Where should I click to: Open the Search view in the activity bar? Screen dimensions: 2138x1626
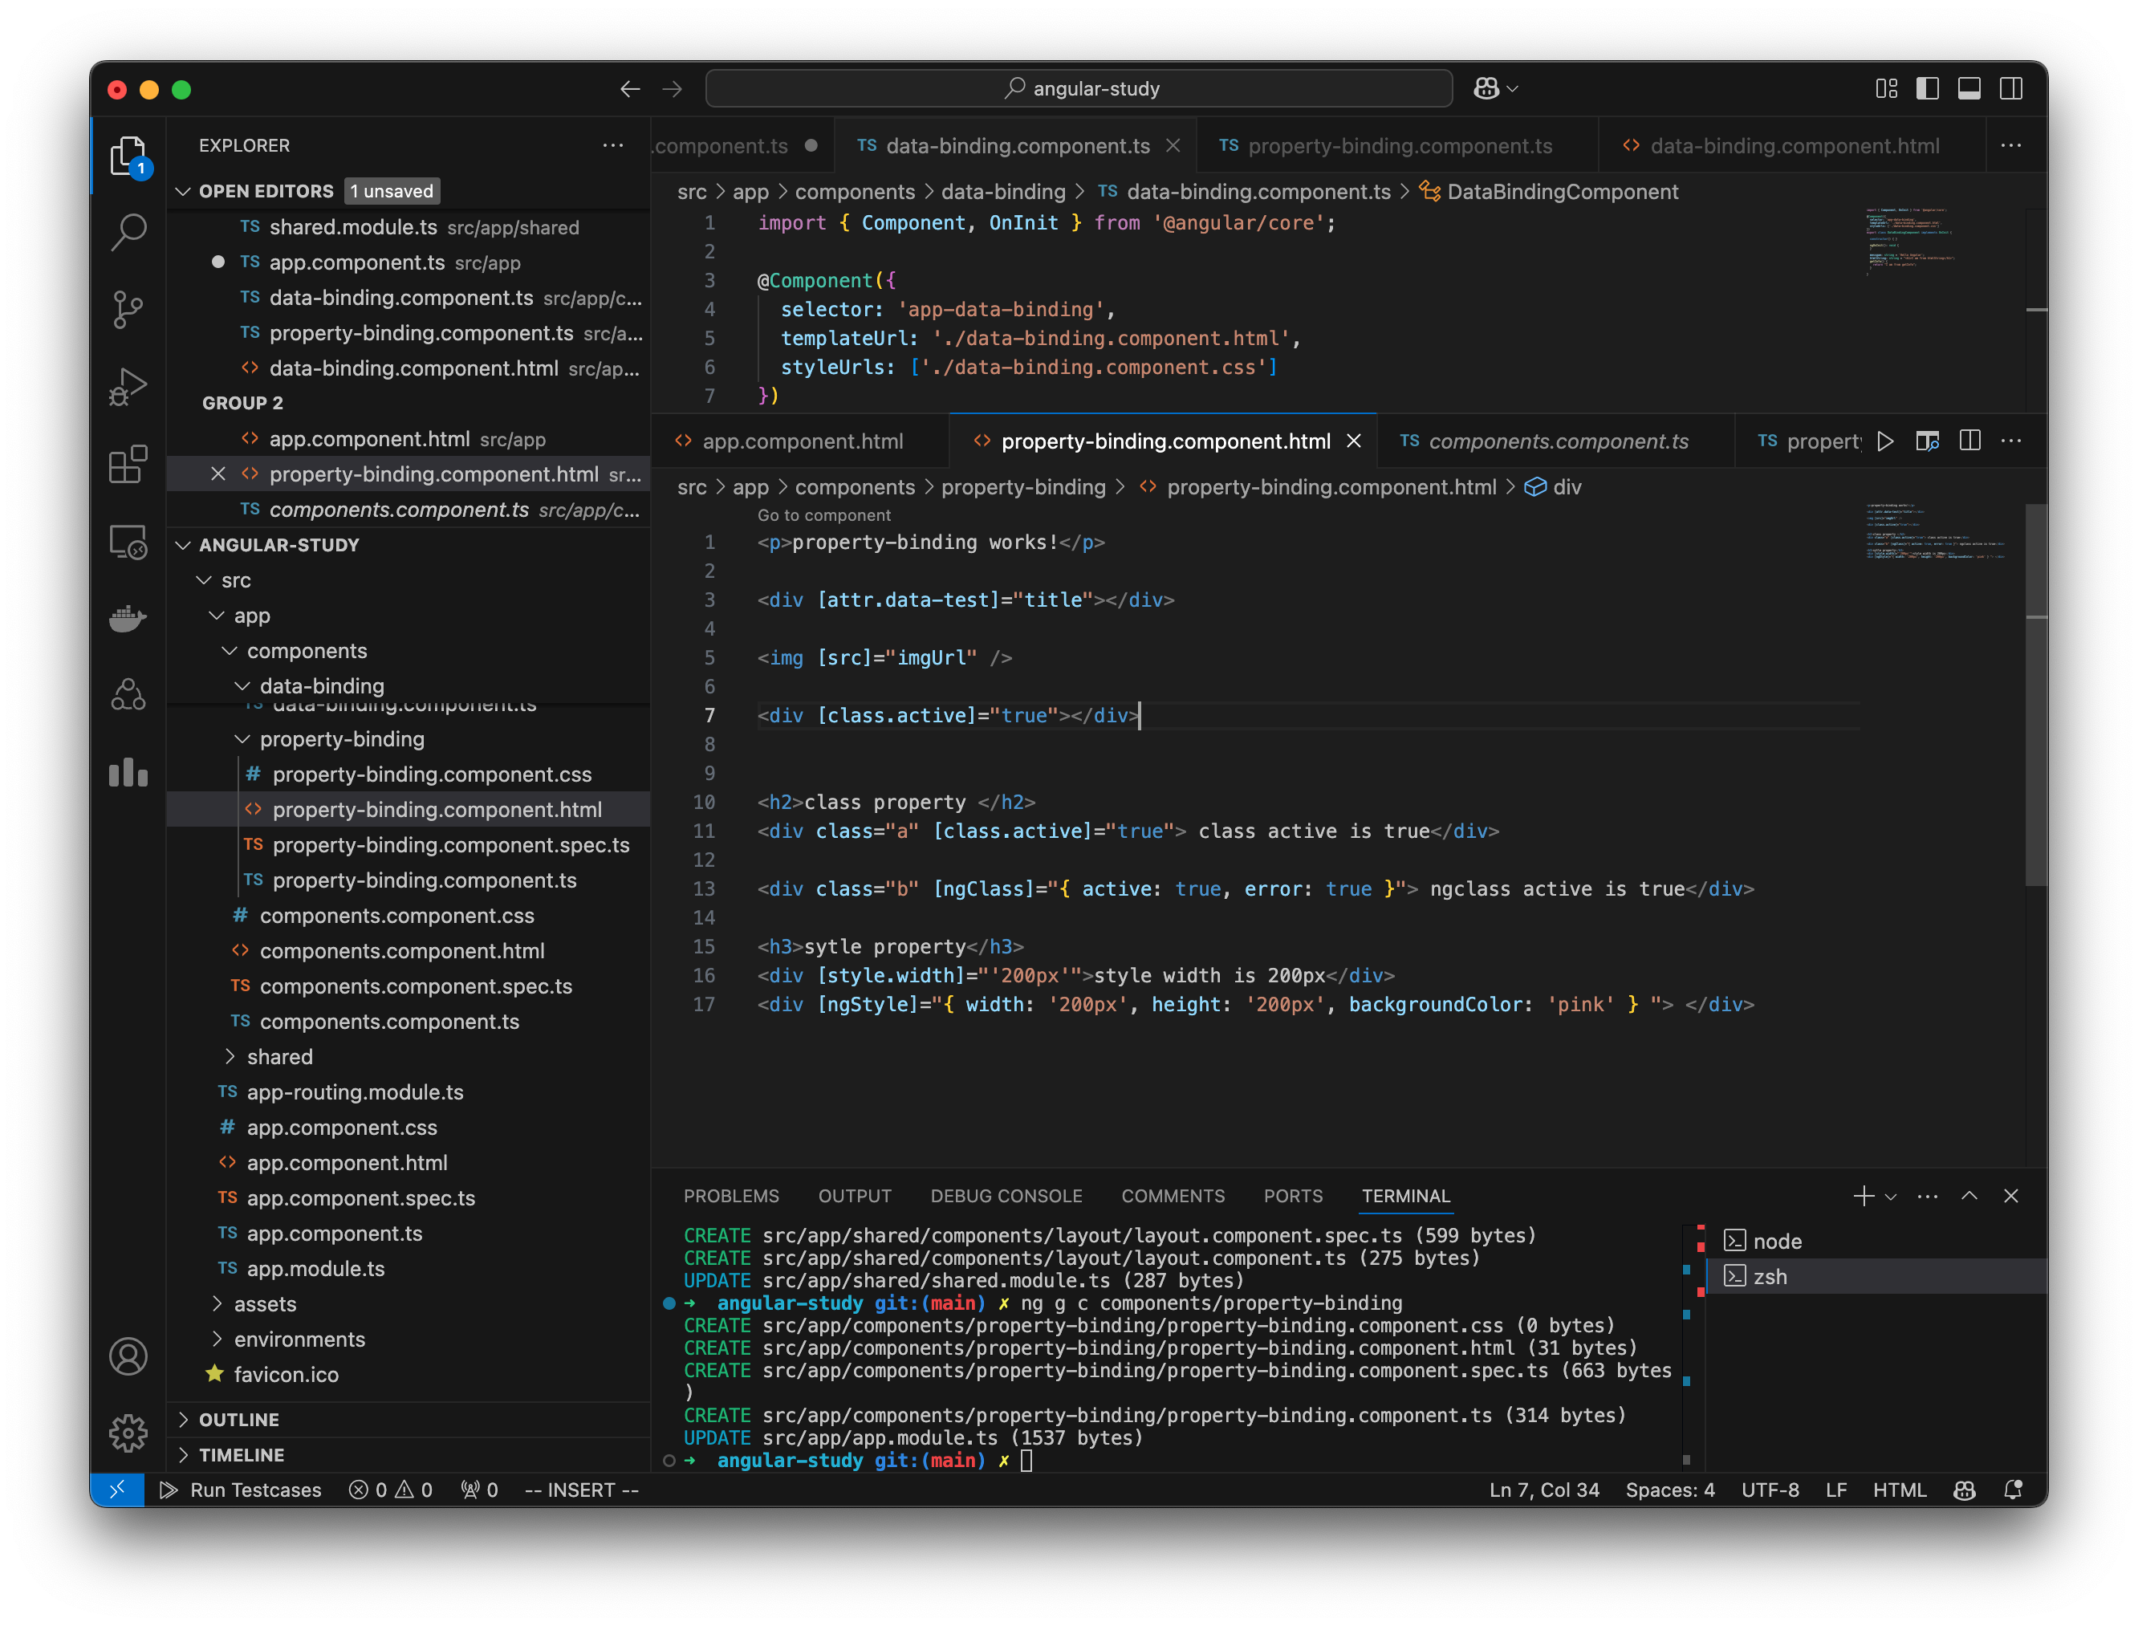(x=128, y=232)
